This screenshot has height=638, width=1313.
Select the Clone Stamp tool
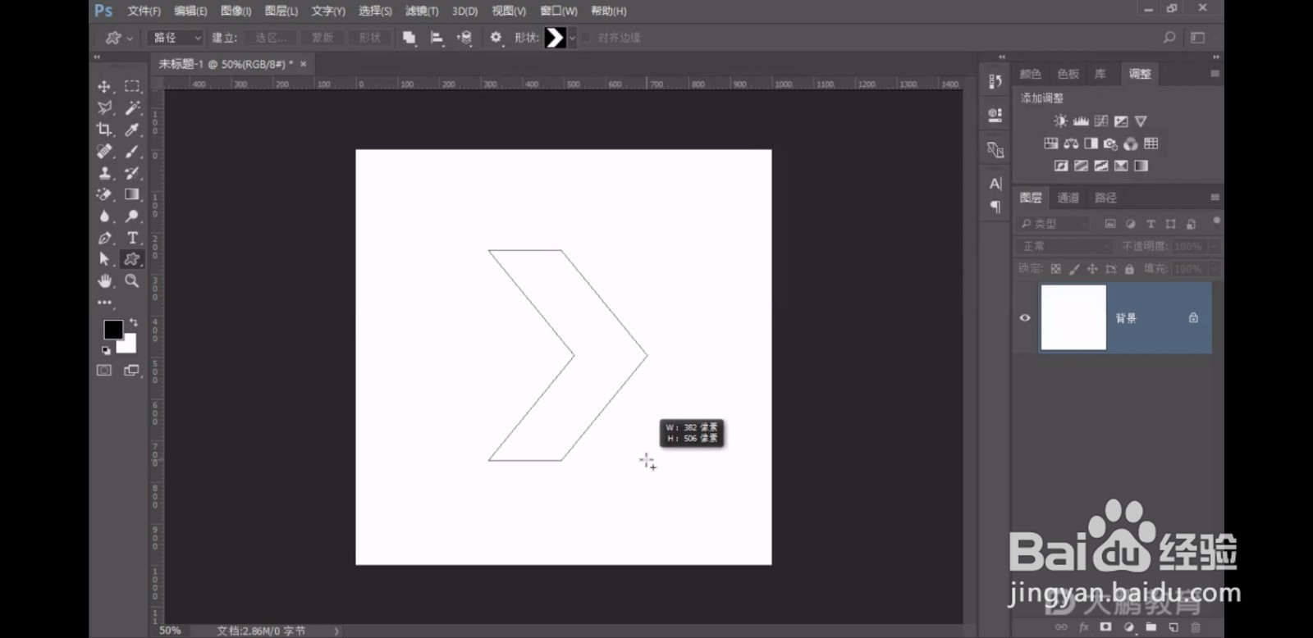(104, 173)
